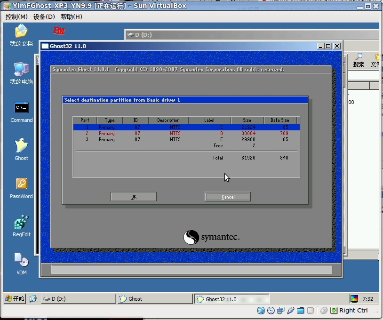
Task: Select partition 2 row labeled D
Action: 186,133
